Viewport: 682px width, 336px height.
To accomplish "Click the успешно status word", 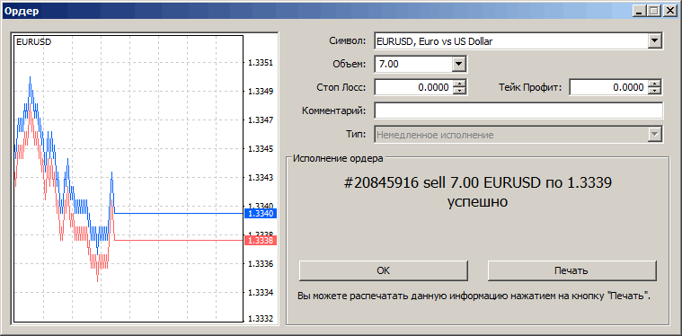I will (x=477, y=202).
